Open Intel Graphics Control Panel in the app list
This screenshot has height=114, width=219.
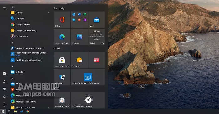(x=30, y=60)
